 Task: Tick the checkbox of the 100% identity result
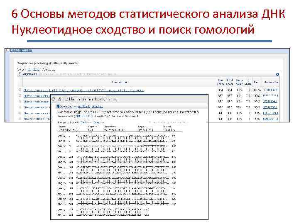point(20,90)
